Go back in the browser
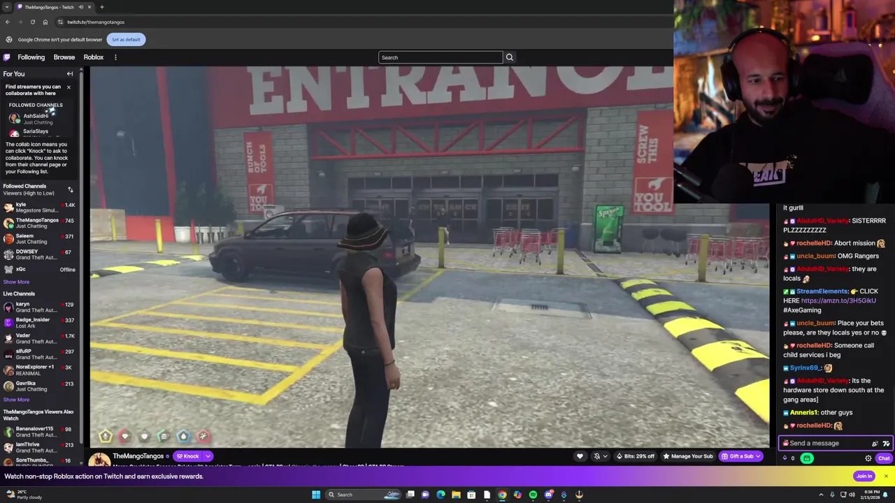 point(8,22)
